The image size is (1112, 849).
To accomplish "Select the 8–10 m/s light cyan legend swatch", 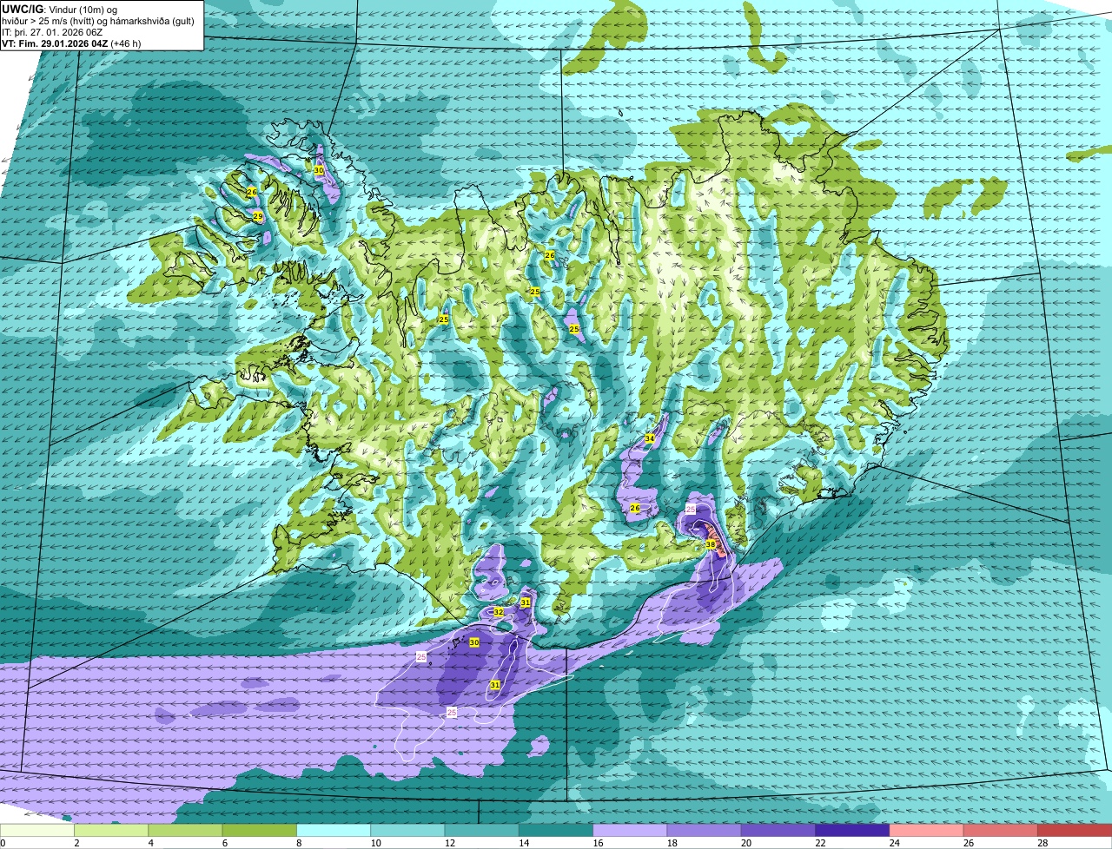I will point(334,830).
